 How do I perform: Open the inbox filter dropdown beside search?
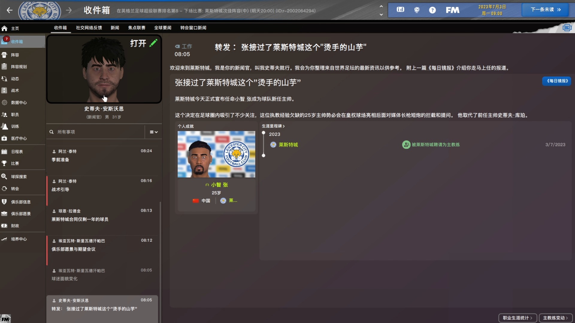point(153,132)
